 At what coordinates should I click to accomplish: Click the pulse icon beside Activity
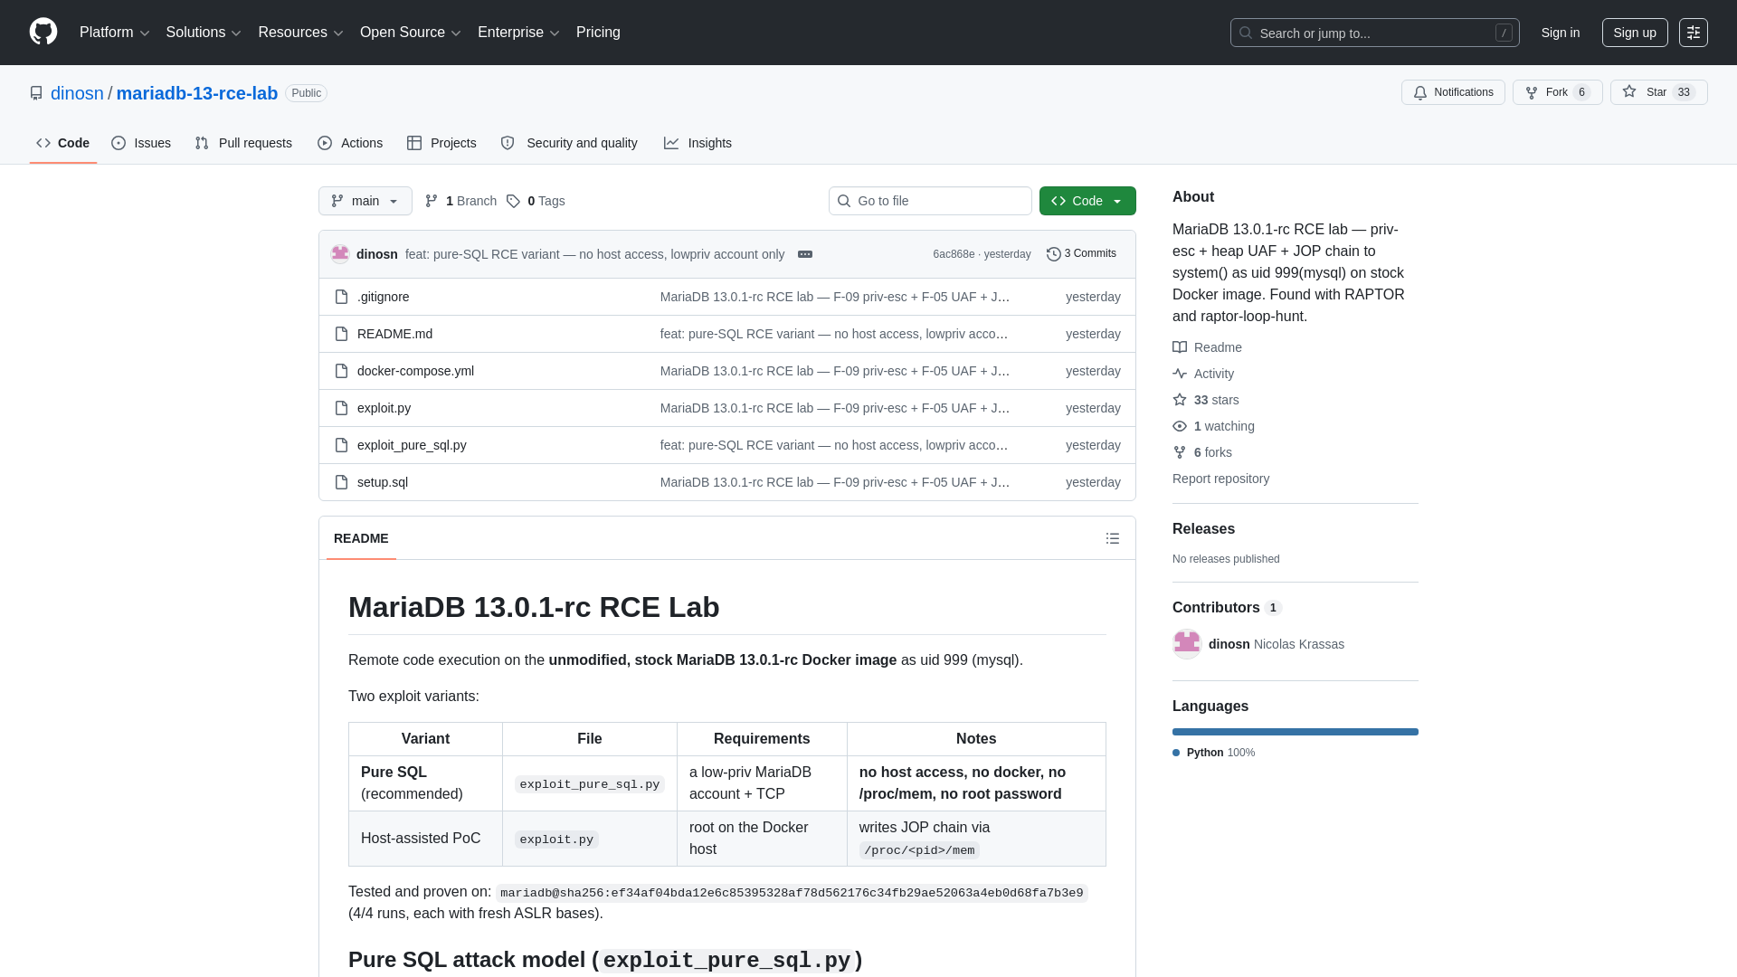coord(1180,374)
